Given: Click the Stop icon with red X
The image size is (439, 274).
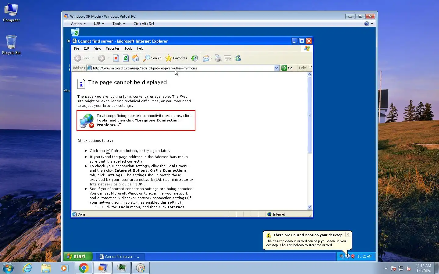Looking at the screenshot, I should 116,58.
